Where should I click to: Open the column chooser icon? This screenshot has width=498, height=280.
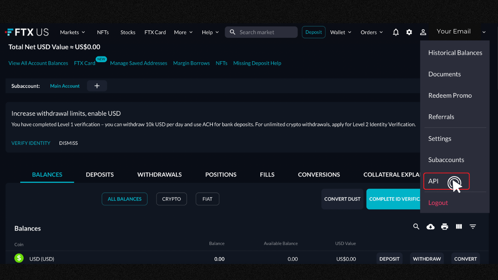tap(459, 227)
